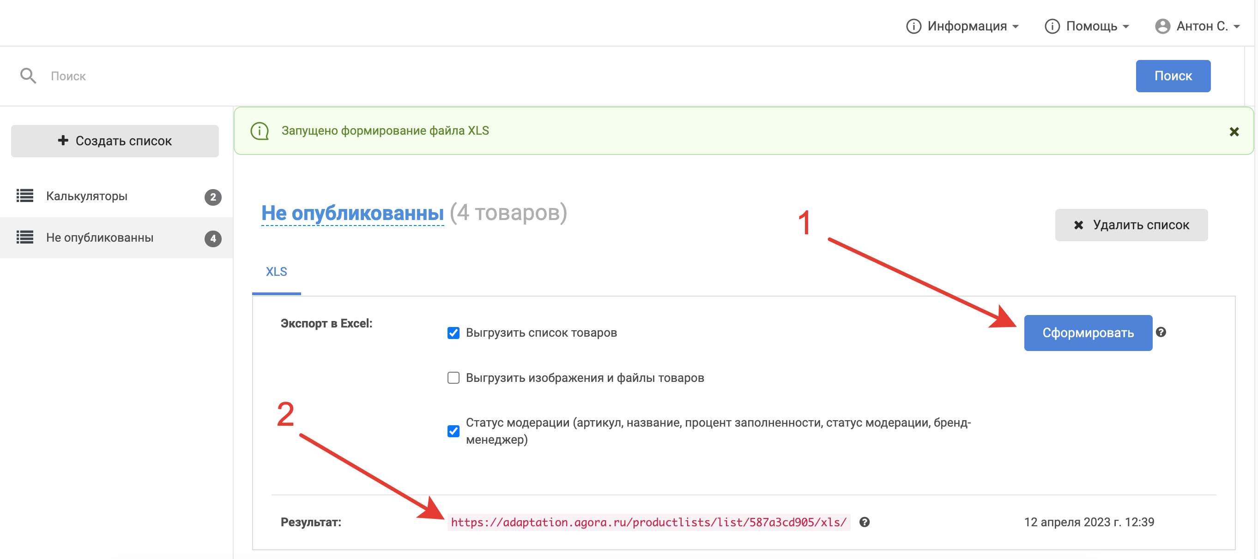Click the help icon beside result URL
Image resolution: width=1258 pixels, height=559 pixels.
point(865,522)
